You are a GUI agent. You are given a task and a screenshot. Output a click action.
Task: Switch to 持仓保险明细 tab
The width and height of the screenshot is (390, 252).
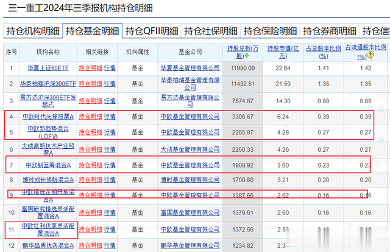(x=270, y=31)
